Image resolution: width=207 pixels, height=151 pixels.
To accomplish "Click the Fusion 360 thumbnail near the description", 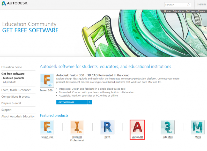I will tap(47, 80).
